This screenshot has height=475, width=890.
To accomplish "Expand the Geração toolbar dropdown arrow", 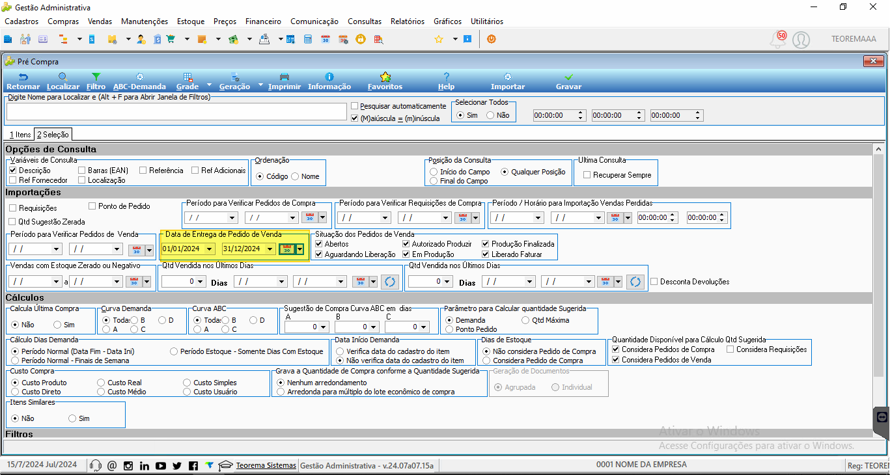I will [260, 85].
